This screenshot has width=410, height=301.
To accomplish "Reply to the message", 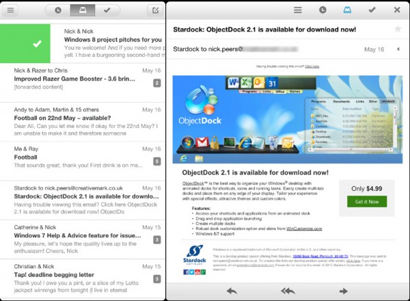I will [232, 291].
